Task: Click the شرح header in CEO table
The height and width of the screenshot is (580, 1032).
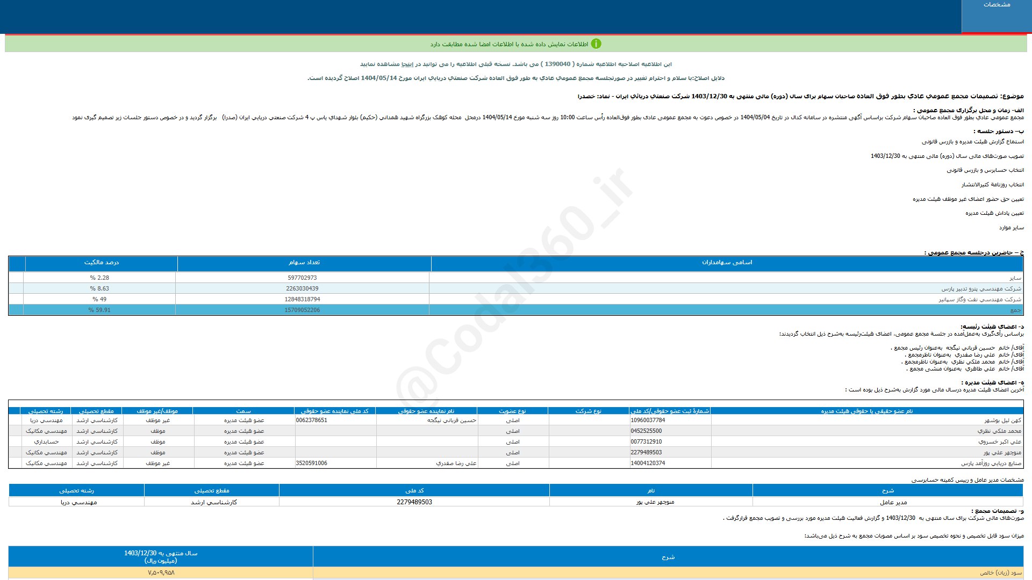Action: 888,491
